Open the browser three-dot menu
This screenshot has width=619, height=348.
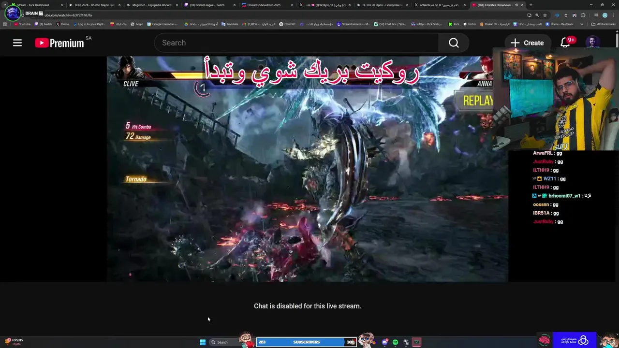point(614,15)
